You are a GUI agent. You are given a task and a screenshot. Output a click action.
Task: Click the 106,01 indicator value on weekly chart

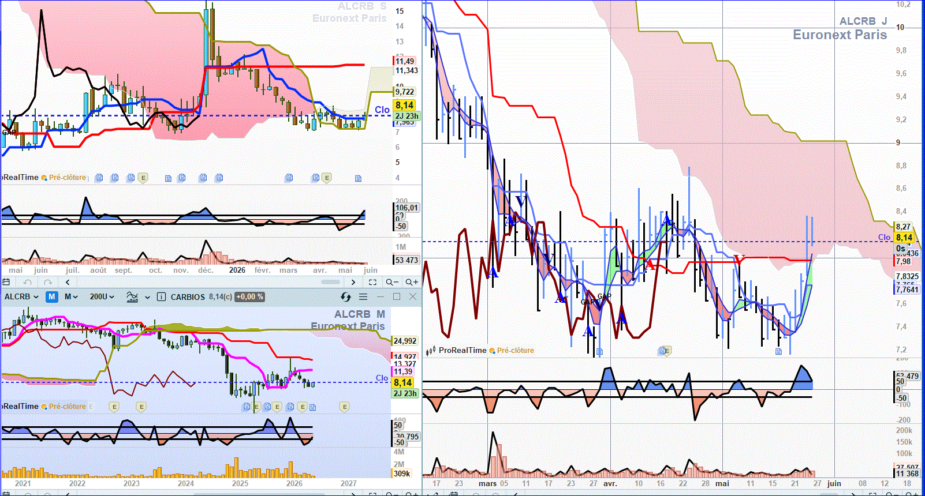point(407,208)
